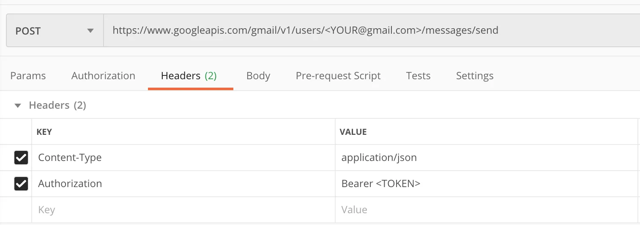Switch to the Body tab

(x=258, y=76)
